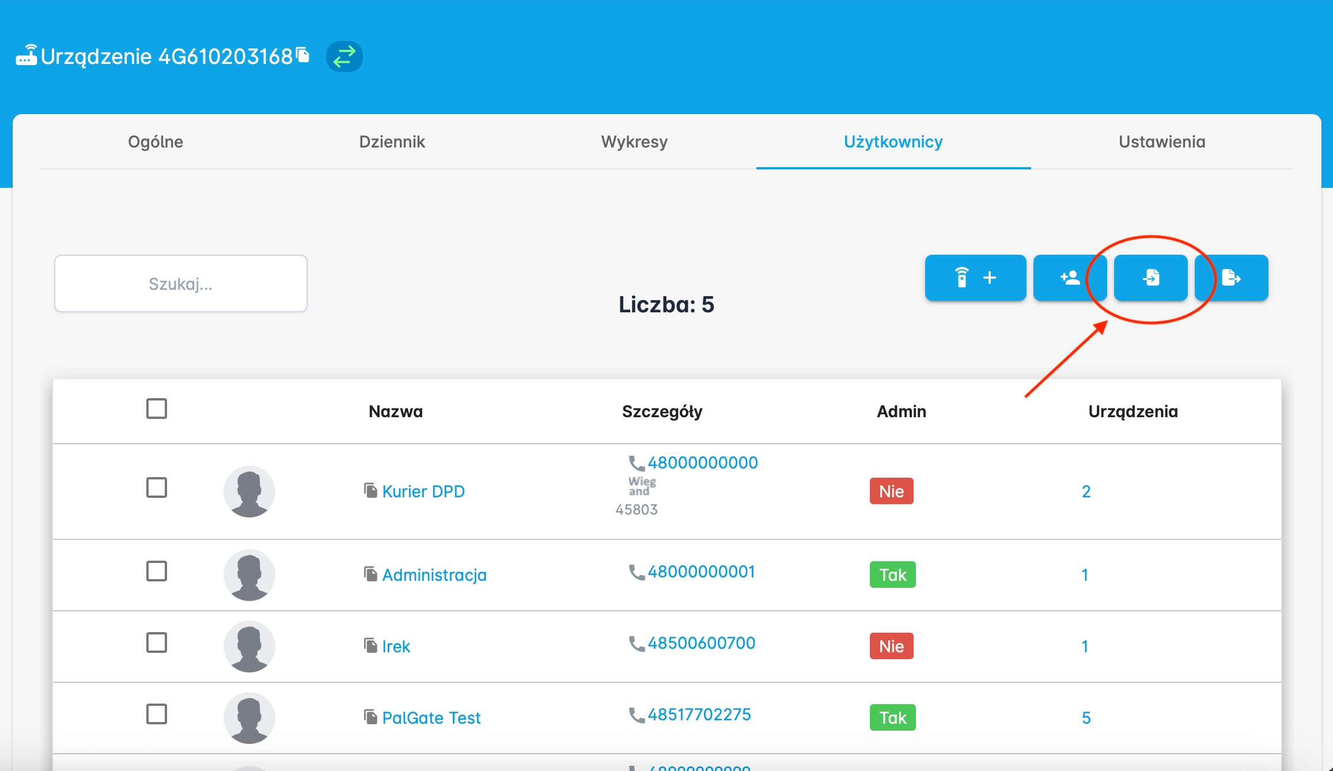
Task: Click phone number 48000000001
Action: (x=700, y=572)
